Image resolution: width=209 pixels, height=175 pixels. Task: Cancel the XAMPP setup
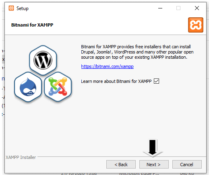pyautogui.click(x=187, y=164)
